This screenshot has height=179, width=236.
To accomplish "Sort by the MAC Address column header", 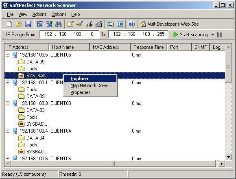I will (x=110, y=47).
